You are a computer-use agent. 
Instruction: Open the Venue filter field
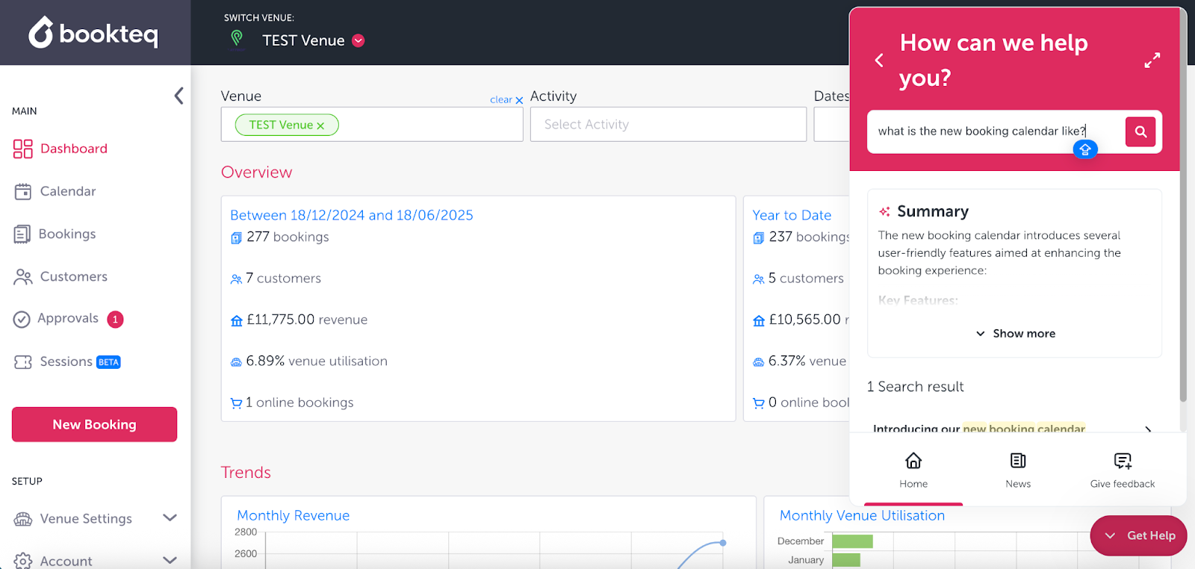tap(372, 125)
